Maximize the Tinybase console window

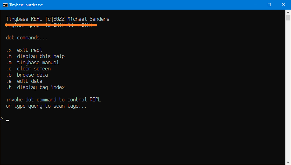[x=269, y=5]
